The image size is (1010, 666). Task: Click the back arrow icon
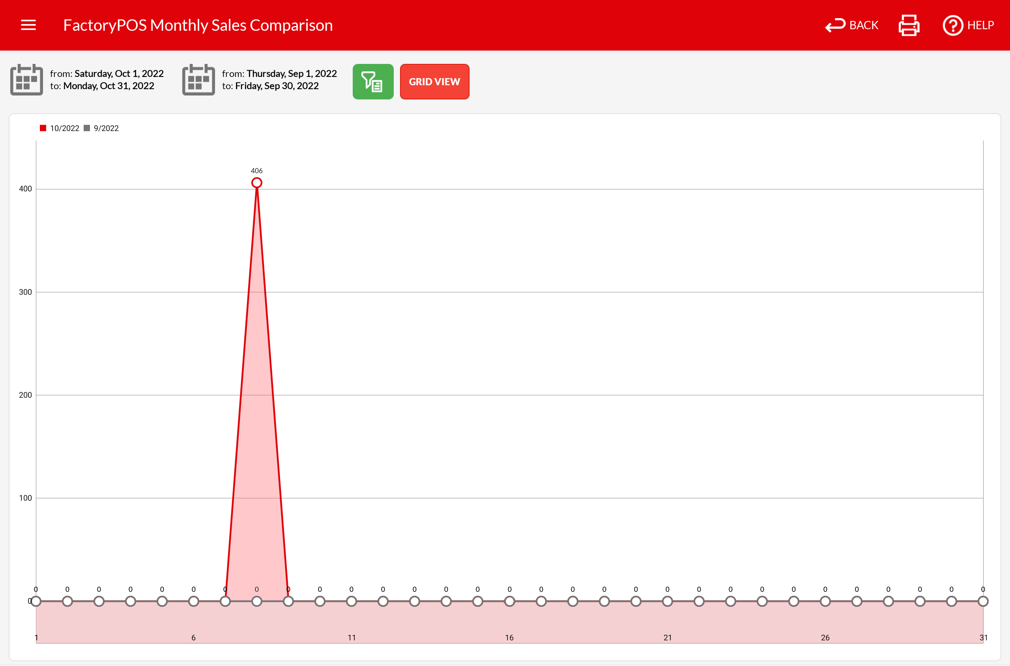pos(835,26)
